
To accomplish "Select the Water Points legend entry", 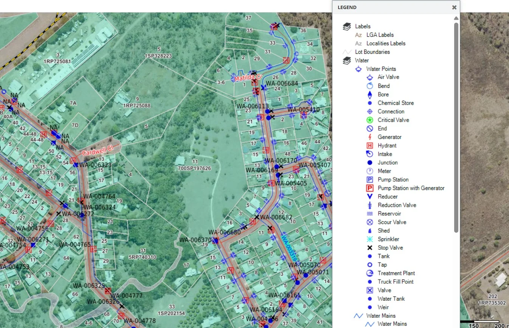I will click(x=381, y=69).
